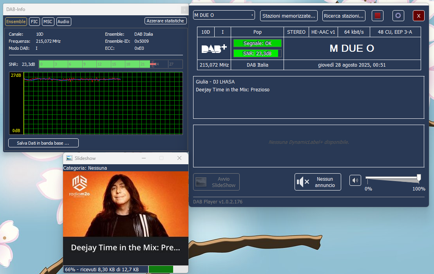Image resolution: width=434 pixels, height=274 pixels.
Task: Close DAB Player with the red X button
Action: point(418,16)
